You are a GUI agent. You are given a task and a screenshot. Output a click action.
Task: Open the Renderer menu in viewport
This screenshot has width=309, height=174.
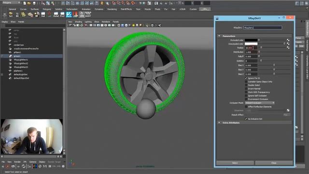106,22
